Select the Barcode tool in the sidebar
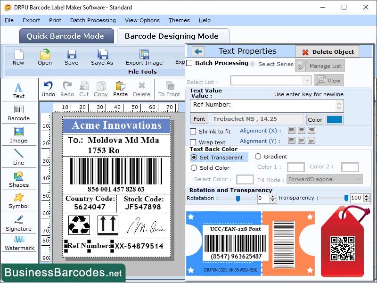Viewport: 377px width, 283px height. pos(19,112)
